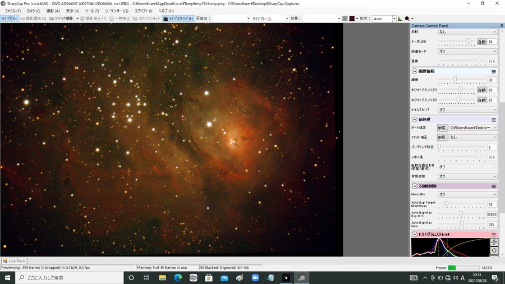Open the 背景減算 dropdown
Image resolution: width=505 pixels, height=284 pixels.
[467, 176]
